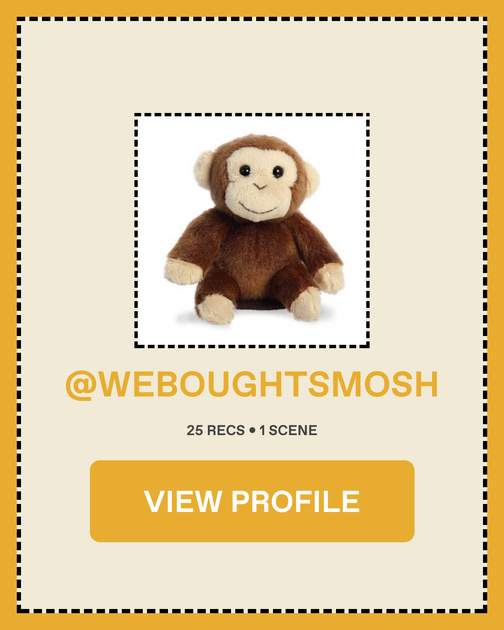This screenshot has width=504, height=630.
Task: Click the word VIEW on the button
Action: coord(183,501)
